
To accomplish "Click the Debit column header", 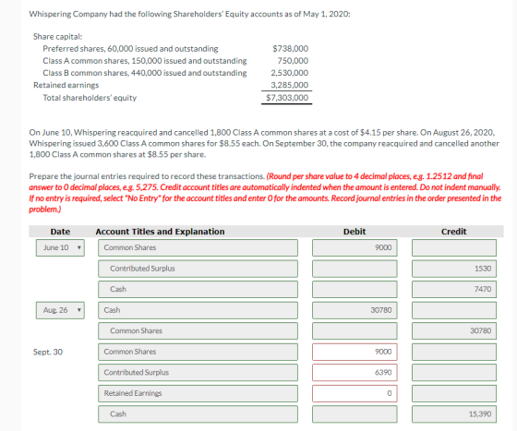I will pos(355,232).
